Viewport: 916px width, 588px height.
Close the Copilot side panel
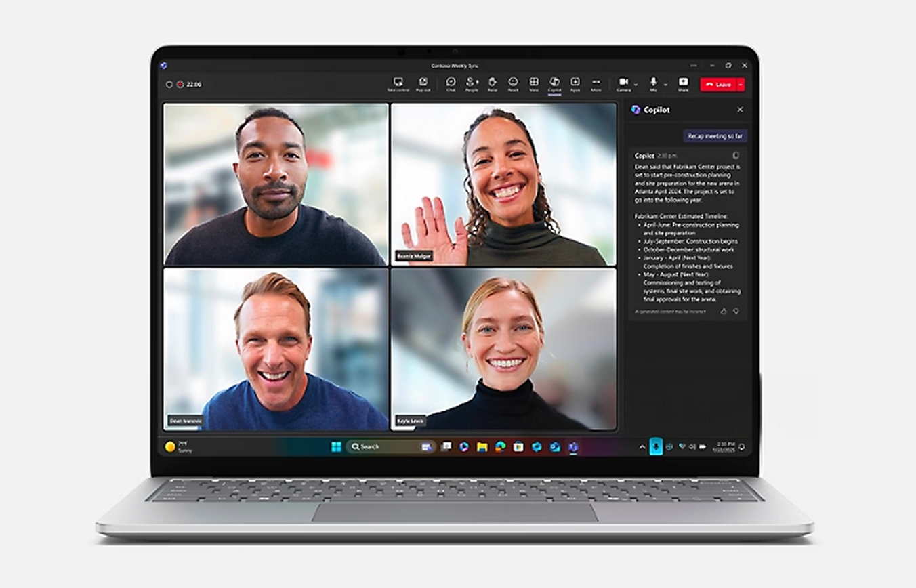point(740,110)
